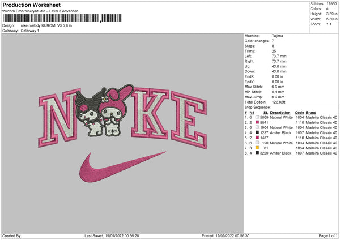
Task: Click the black swatch in stop row 4
Action: point(257,132)
